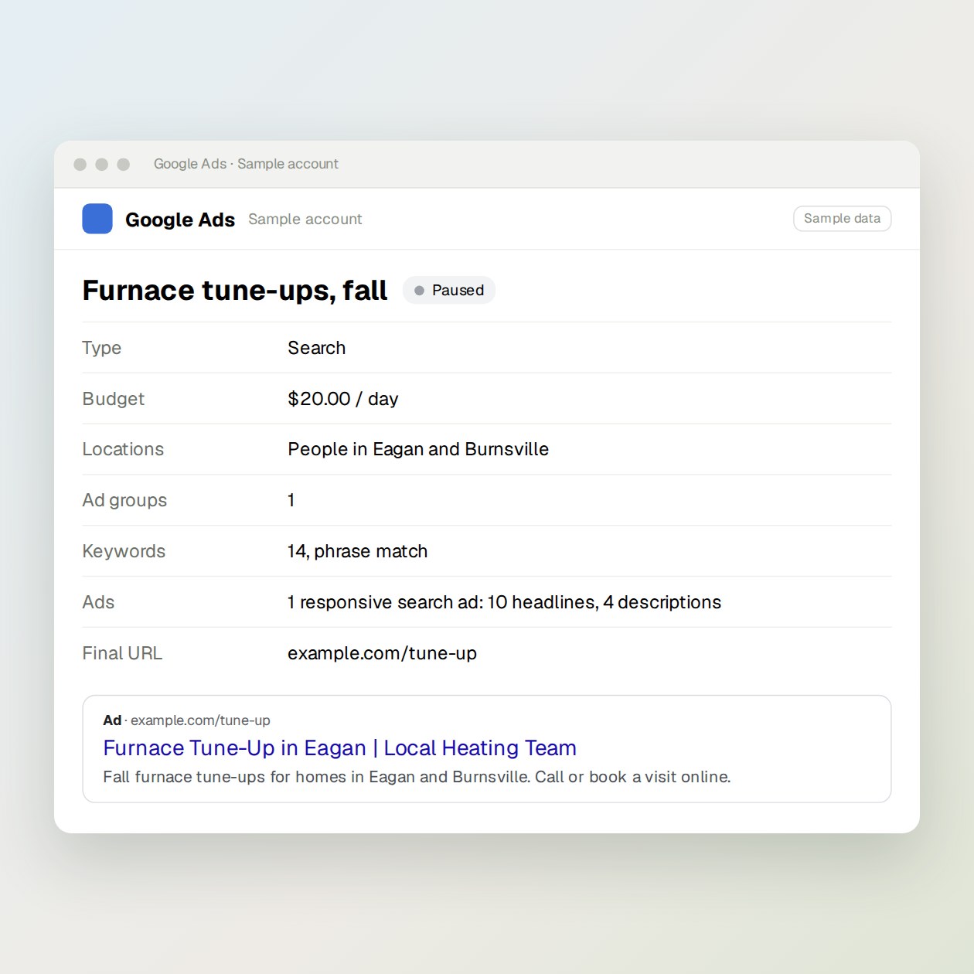The image size is (974, 974).
Task: Click the Paused status pill
Action: coord(449,291)
